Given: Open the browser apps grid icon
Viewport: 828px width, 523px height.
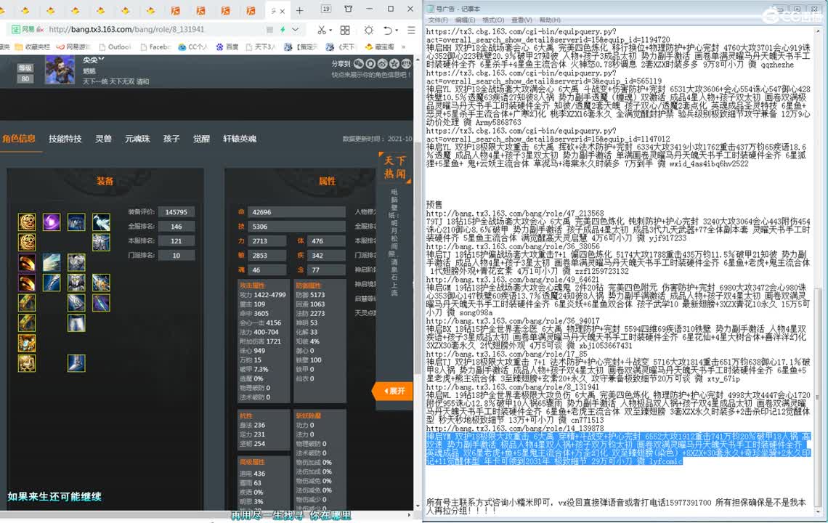Looking at the screenshot, I should pyautogui.click(x=345, y=30).
